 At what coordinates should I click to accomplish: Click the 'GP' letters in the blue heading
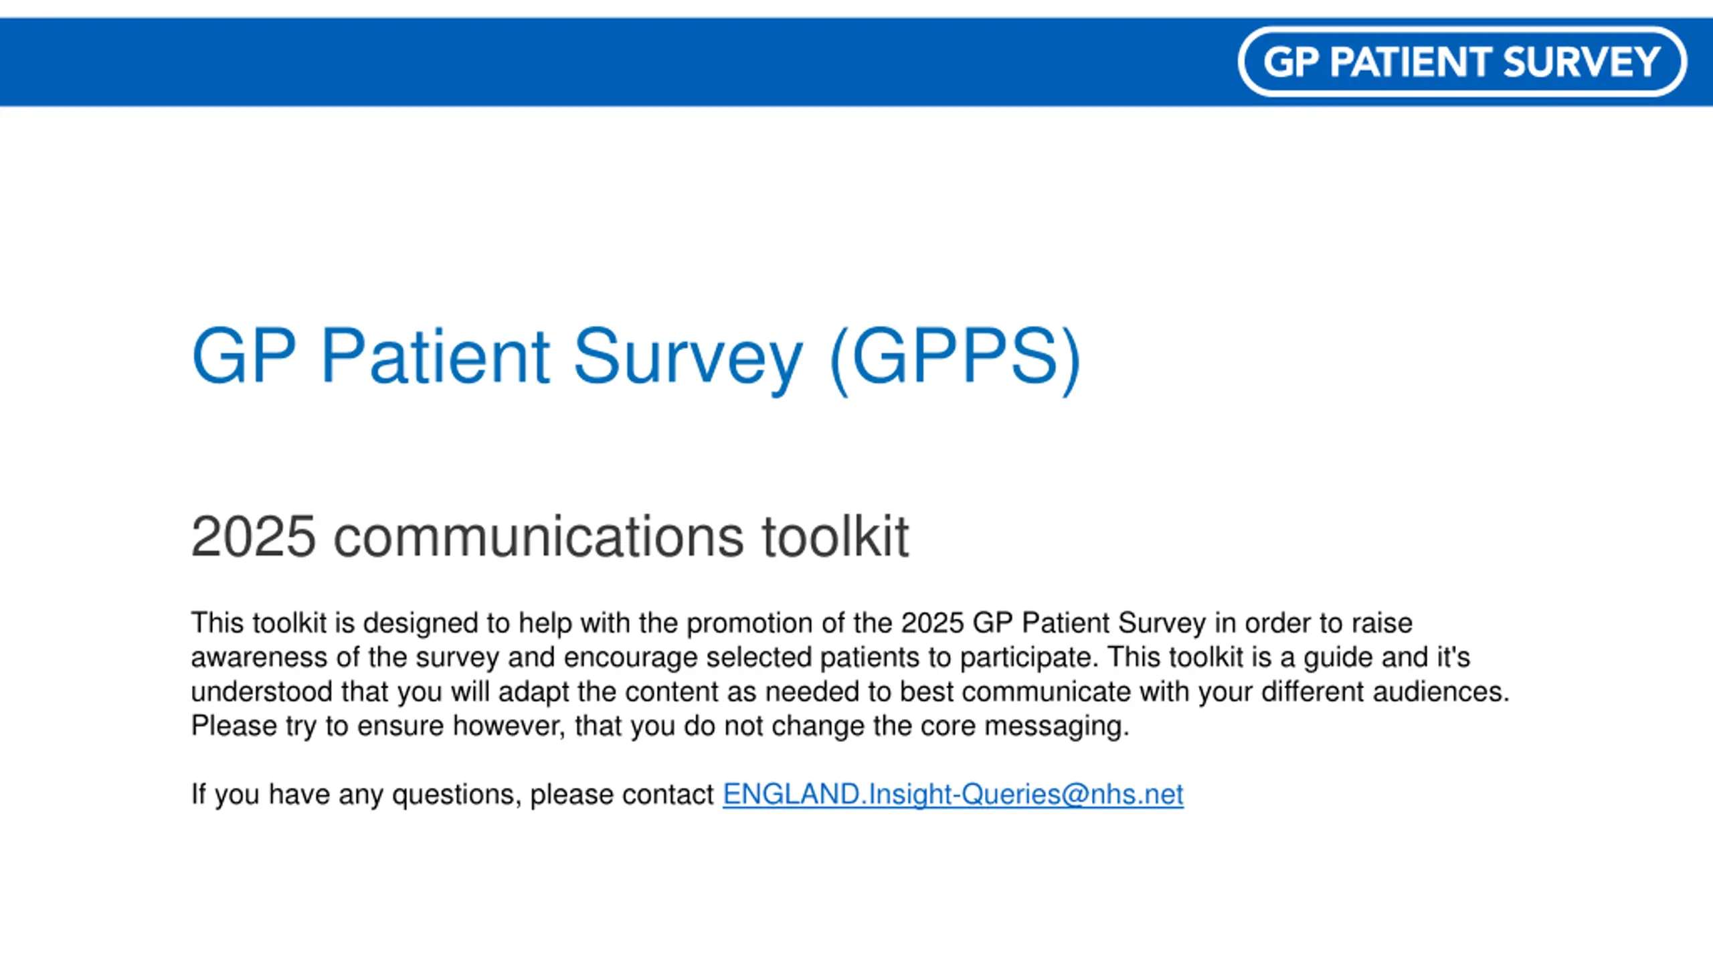(x=244, y=355)
